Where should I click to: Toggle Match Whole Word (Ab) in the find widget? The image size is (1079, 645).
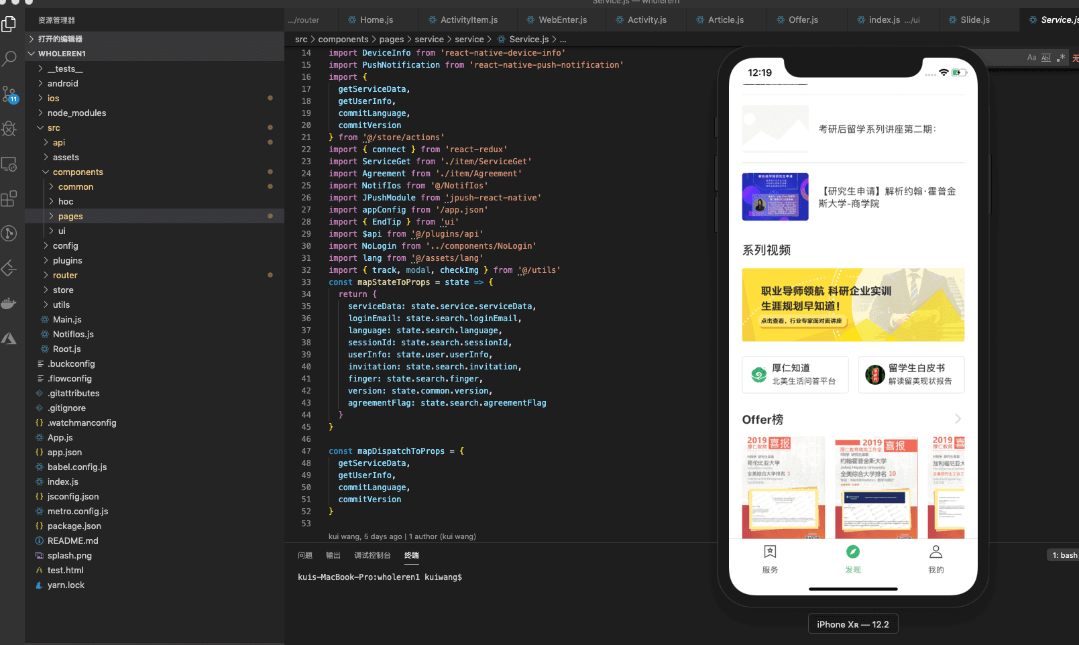1046,58
